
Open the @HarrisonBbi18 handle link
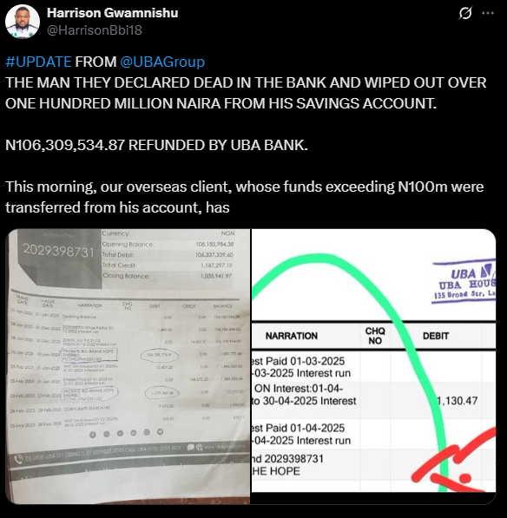coord(95,30)
